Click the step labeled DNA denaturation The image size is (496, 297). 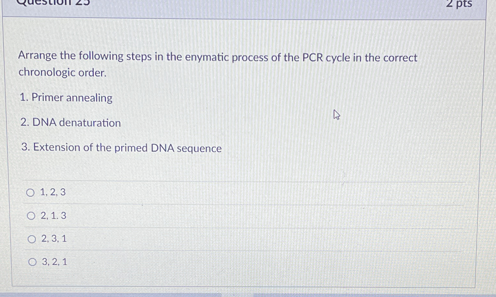[70, 122]
